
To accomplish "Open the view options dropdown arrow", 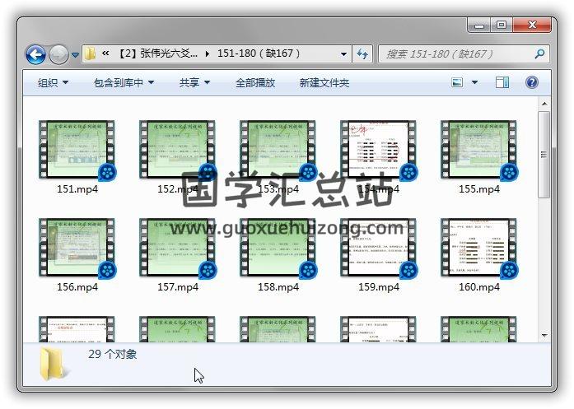I will tap(474, 82).
